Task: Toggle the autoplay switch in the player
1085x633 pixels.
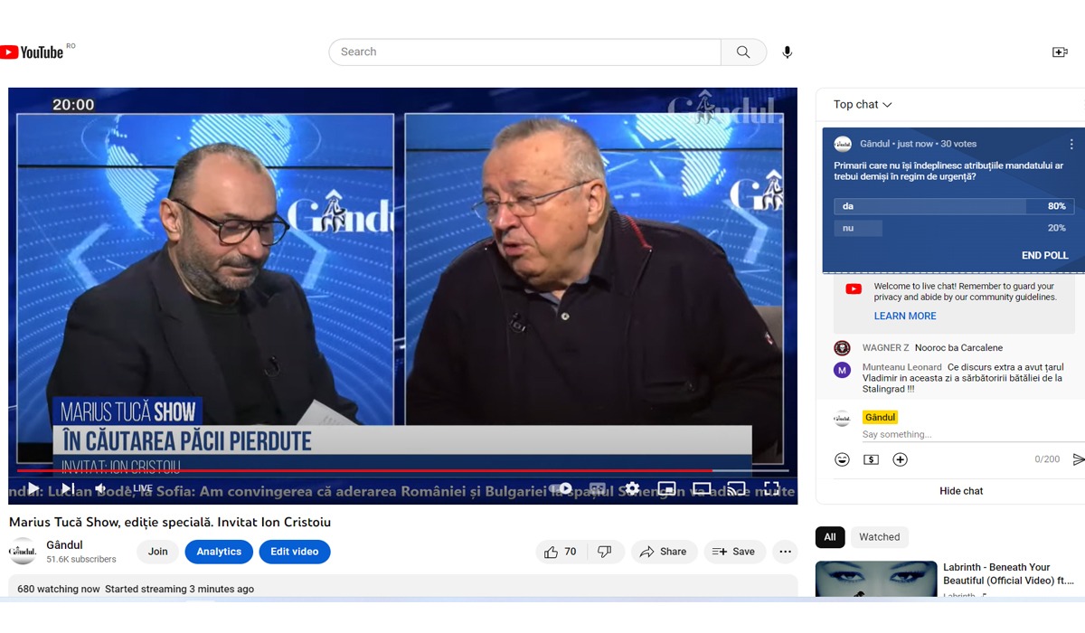Action: 561,488
